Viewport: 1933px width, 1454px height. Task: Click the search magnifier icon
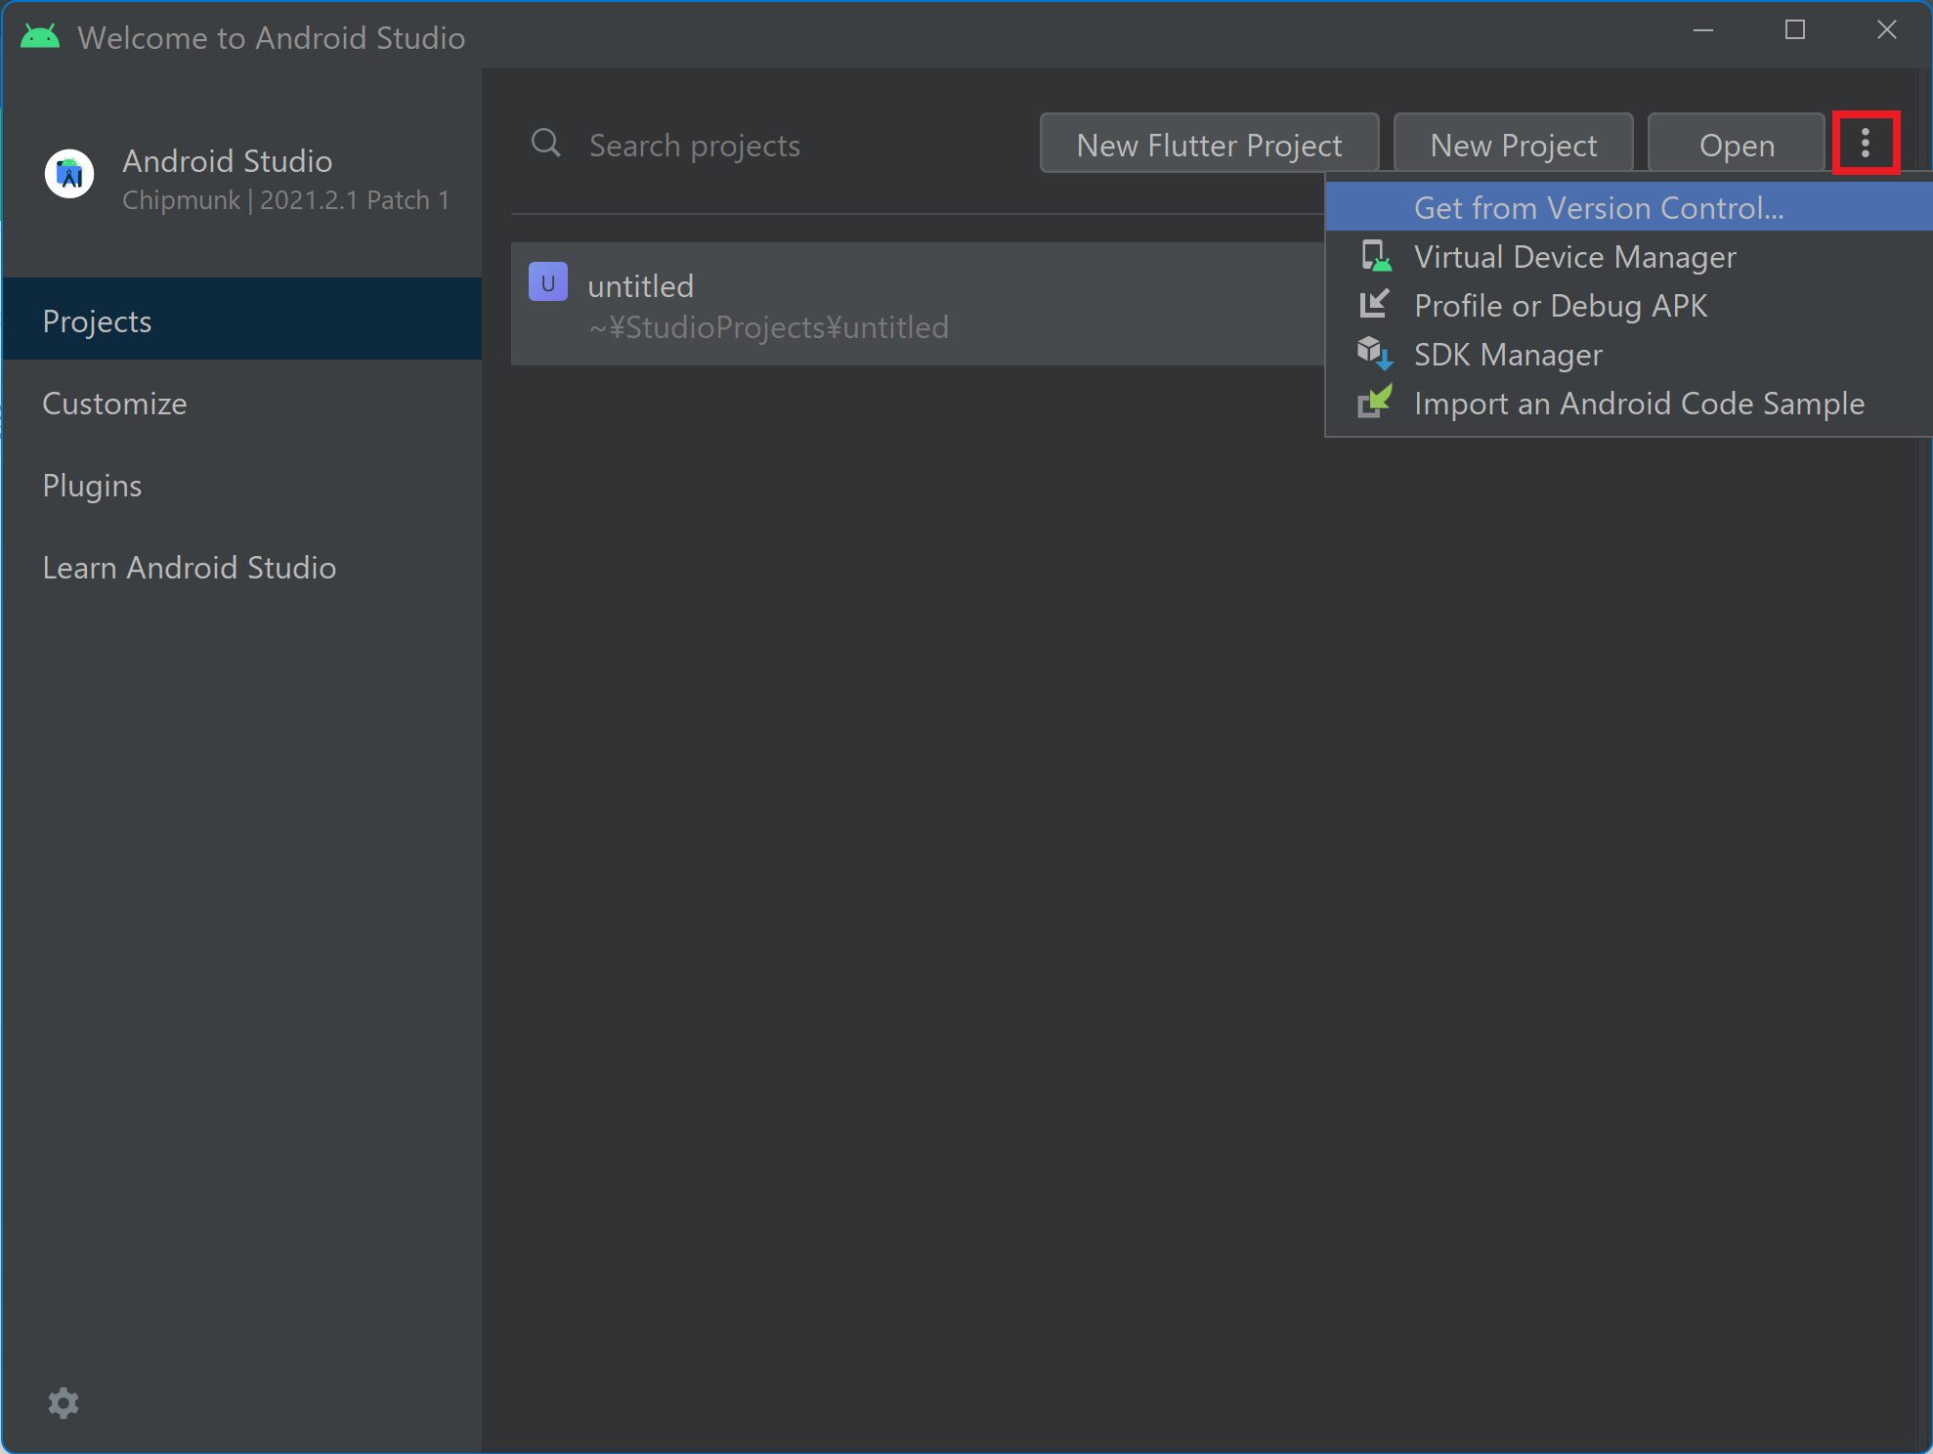[x=546, y=144]
